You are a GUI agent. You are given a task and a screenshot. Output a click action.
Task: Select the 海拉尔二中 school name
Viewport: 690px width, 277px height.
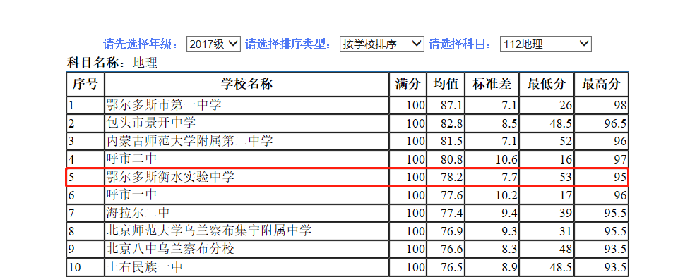tap(138, 214)
